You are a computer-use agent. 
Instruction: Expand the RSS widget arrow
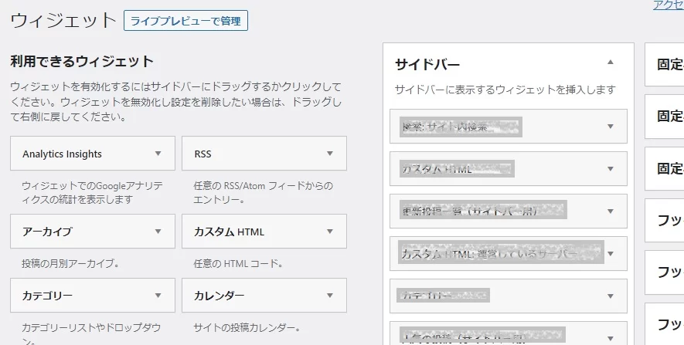[x=330, y=154]
